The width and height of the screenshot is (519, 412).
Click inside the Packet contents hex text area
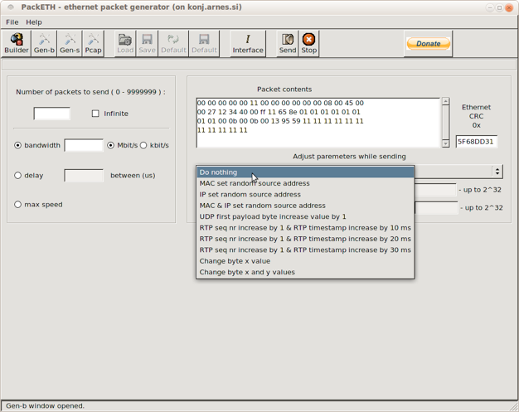click(318, 123)
